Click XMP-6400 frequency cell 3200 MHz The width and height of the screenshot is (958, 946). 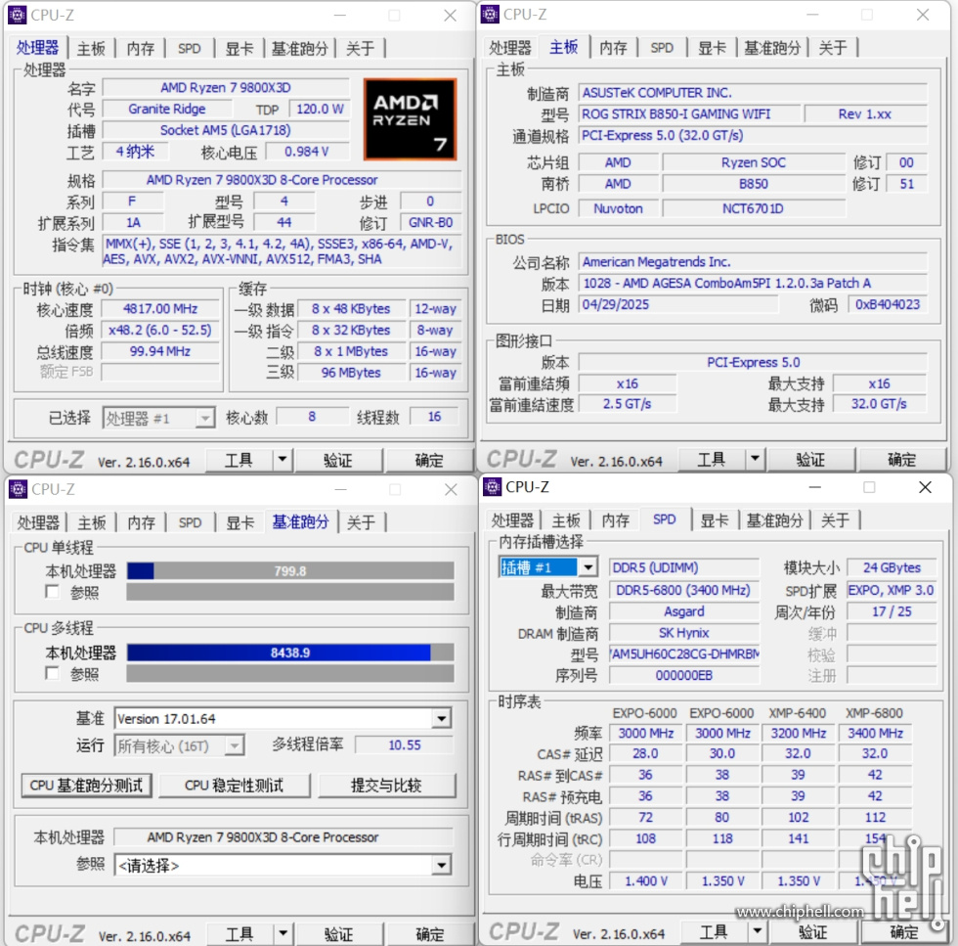click(798, 733)
